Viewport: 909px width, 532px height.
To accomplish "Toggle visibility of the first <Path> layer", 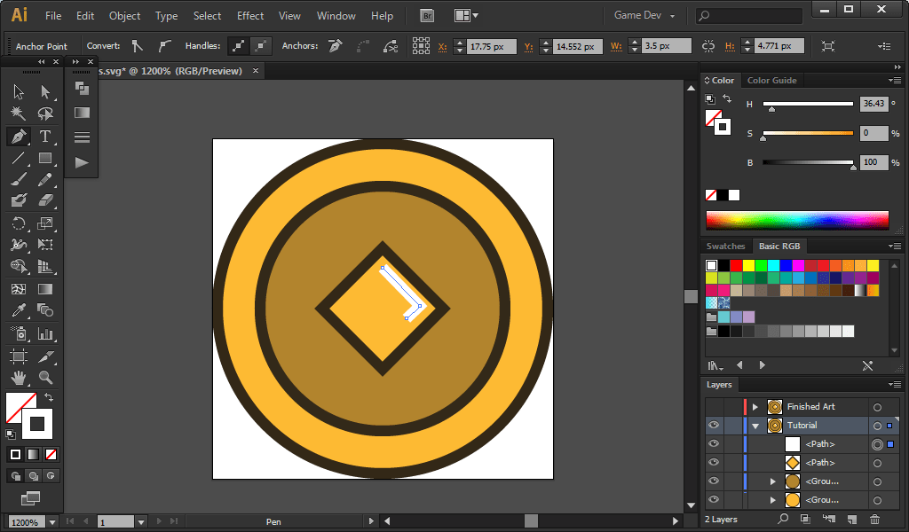I will [x=714, y=444].
